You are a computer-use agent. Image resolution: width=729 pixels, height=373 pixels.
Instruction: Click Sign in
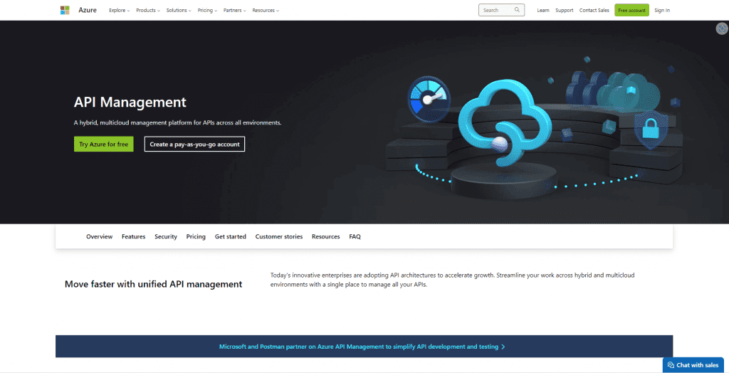(662, 10)
